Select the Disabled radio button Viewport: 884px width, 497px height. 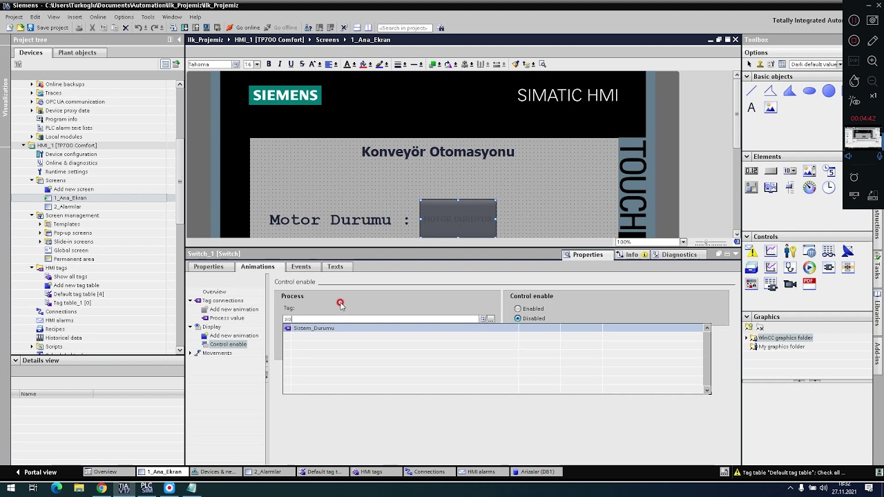pyautogui.click(x=517, y=318)
